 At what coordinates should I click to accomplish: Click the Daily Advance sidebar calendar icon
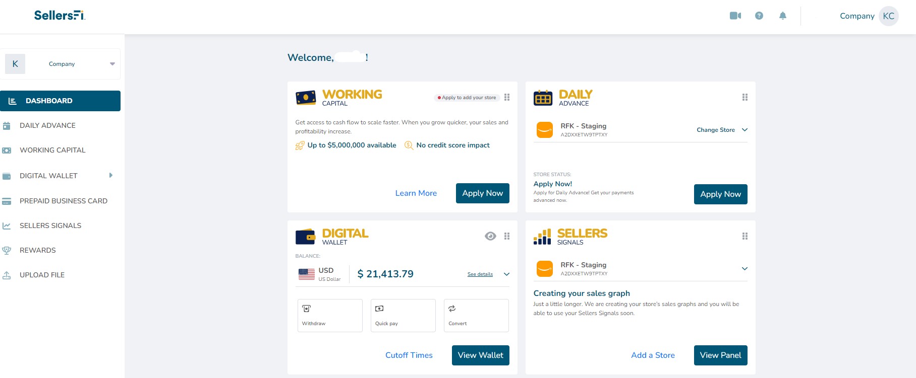[7, 126]
